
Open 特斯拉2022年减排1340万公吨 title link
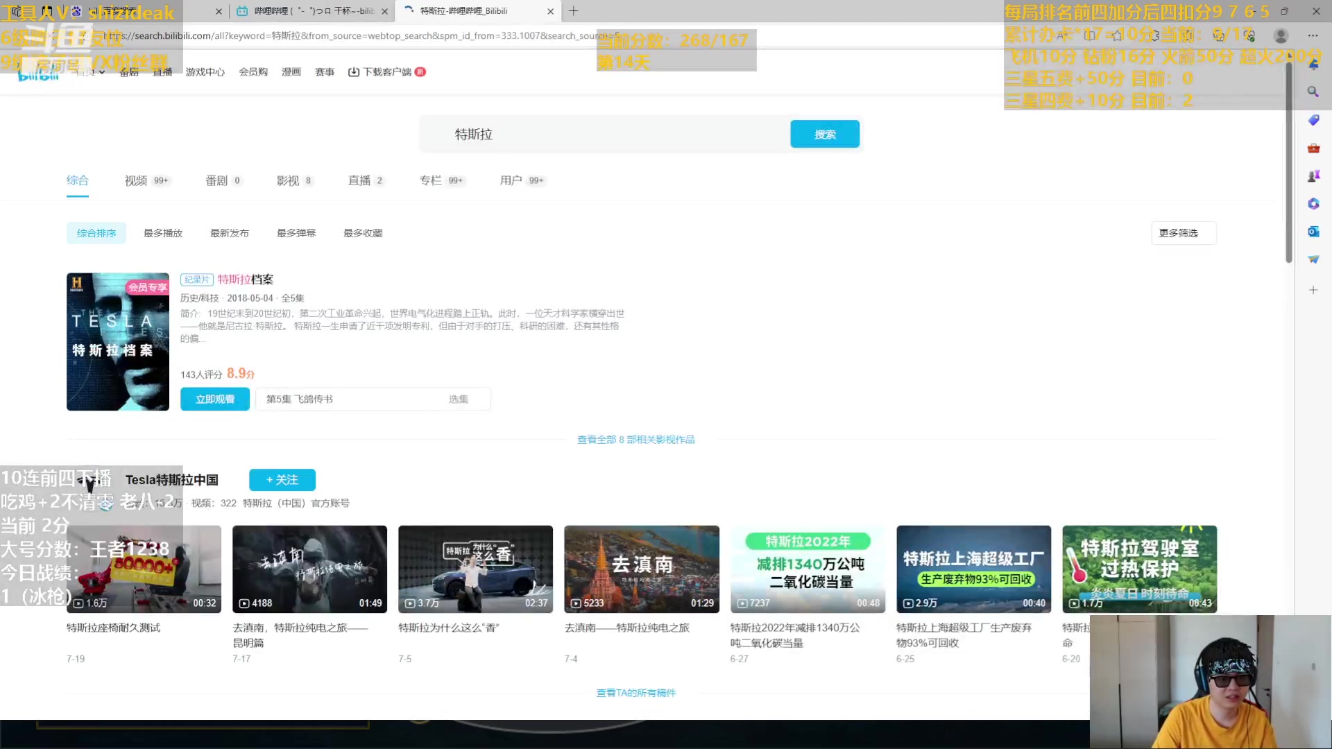pyautogui.click(x=795, y=635)
